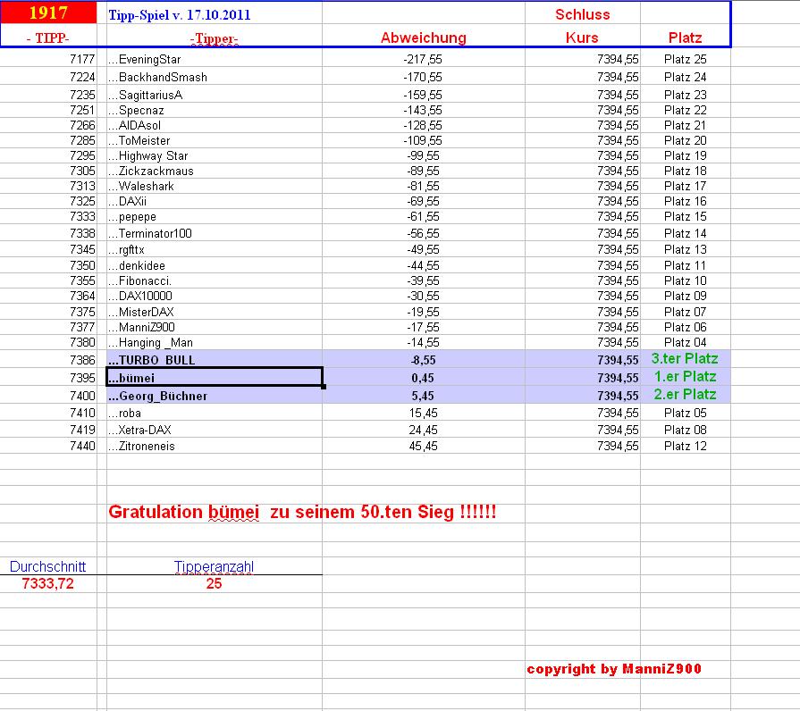The width and height of the screenshot is (800, 711).
Task: Click the 'Platz 16' cell
Action: [x=686, y=201]
